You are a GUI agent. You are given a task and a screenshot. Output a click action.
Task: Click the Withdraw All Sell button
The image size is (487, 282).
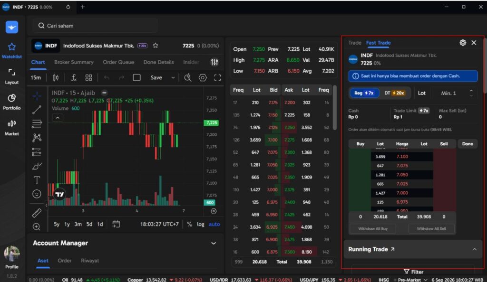click(431, 229)
